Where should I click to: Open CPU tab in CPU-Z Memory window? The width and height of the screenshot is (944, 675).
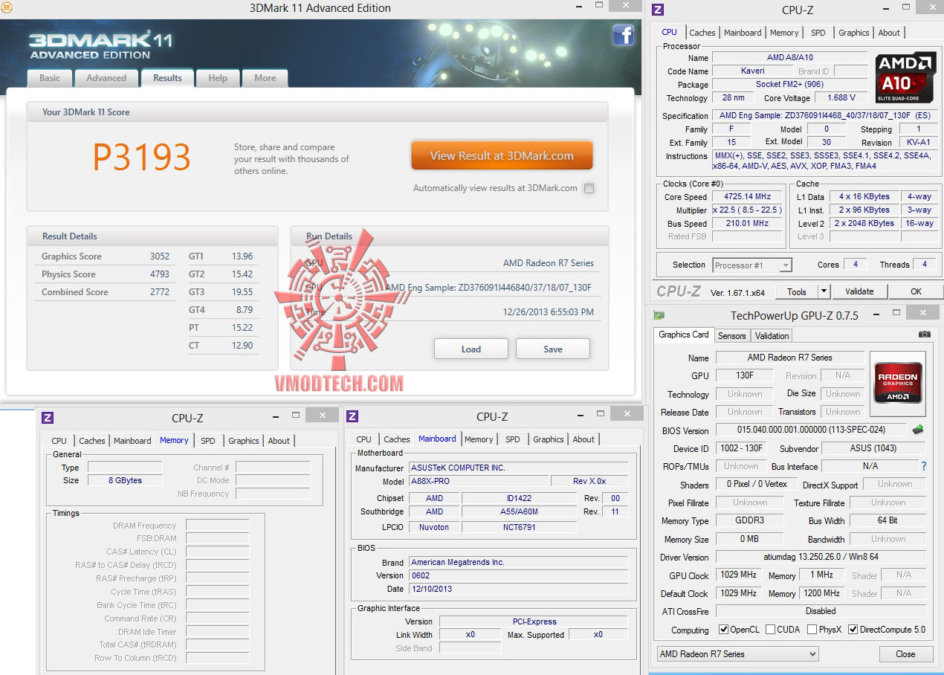coord(59,441)
